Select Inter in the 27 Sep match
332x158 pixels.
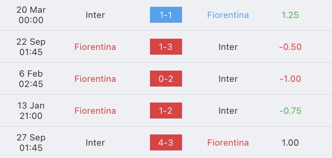(95, 142)
